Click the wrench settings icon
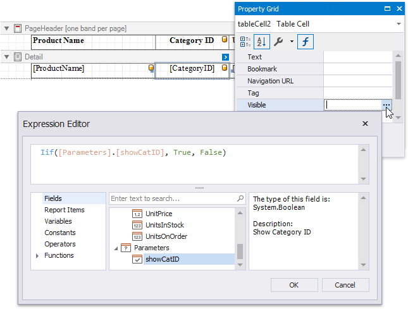This screenshot has width=408, height=309. point(278,42)
